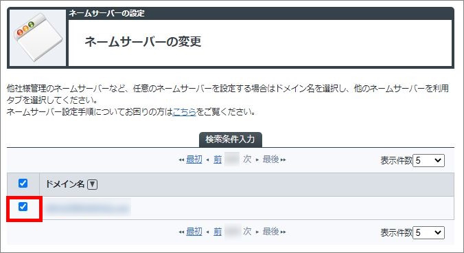Click 最後 in the top pagination

(x=270, y=159)
